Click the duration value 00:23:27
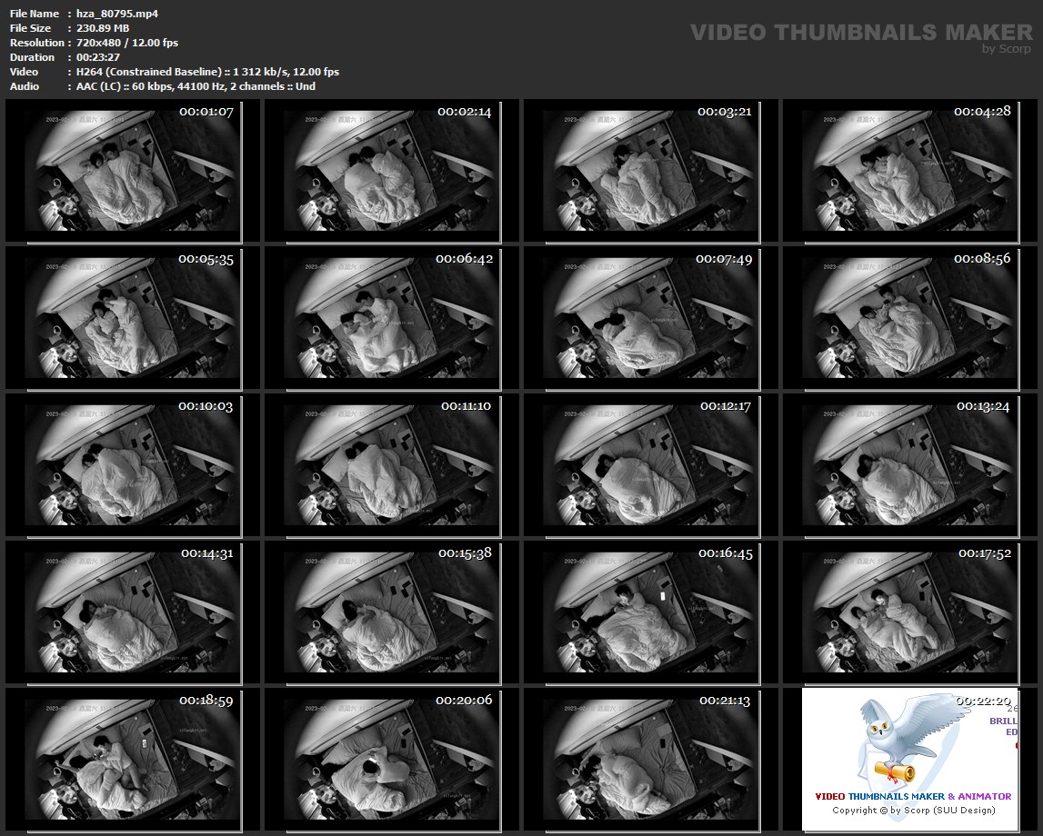Image resolution: width=1043 pixels, height=836 pixels. (98, 57)
